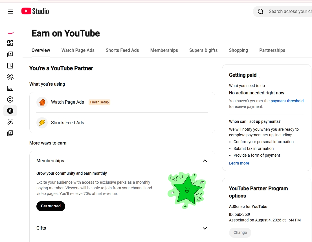312x242 pixels.
Task: Click the Finish setup badge
Action: tap(99, 102)
